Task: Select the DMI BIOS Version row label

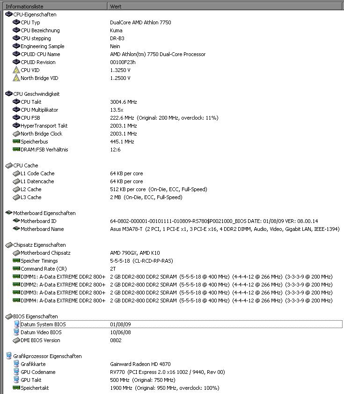Action: coord(40,340)
